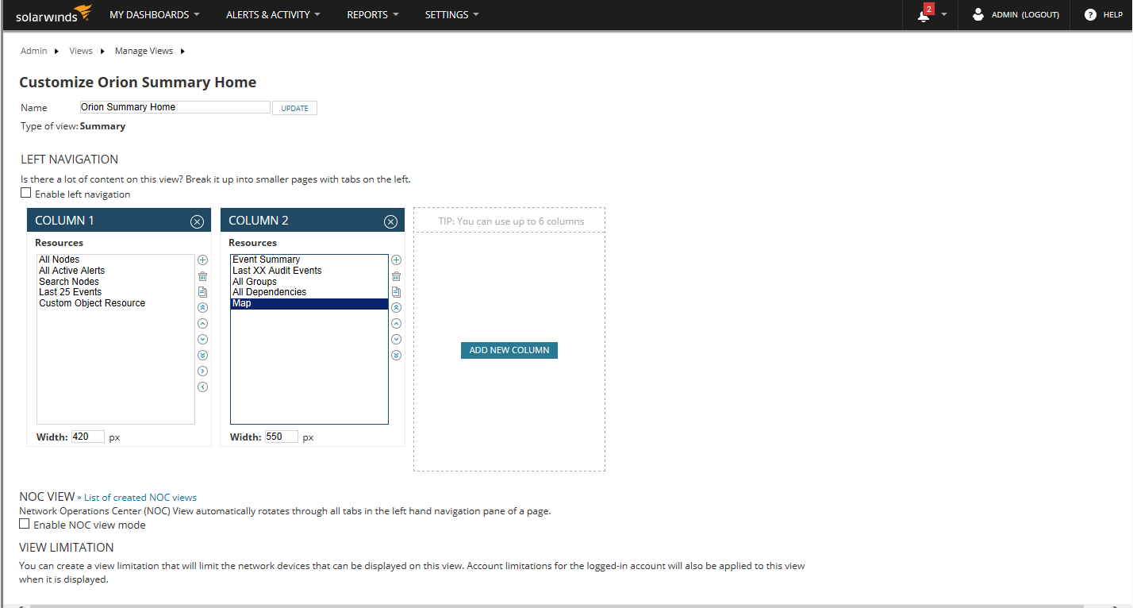Add a resource to Column 2
The width and height of the screenshot is (1133, 608).
click(x=397, y=260)
